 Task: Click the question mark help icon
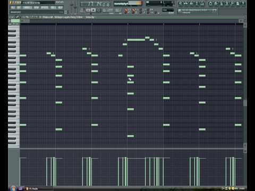click(243, 3)
